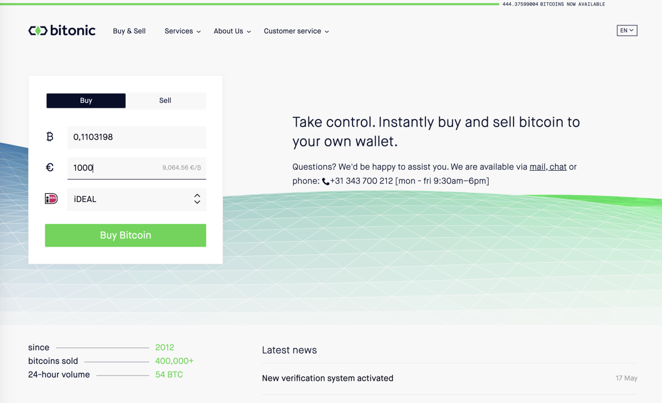Click the euro symbol icon
662x403 pixels.
(50, 167)
